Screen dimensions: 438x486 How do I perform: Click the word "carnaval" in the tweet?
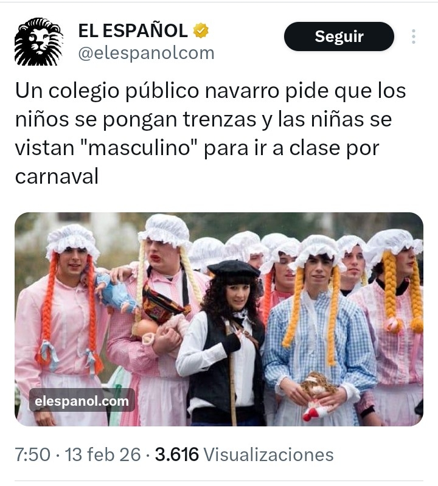(x=57, y=176)
